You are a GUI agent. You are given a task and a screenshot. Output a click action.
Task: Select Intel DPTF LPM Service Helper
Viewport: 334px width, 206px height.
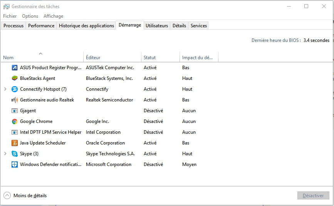pos(51,132)
